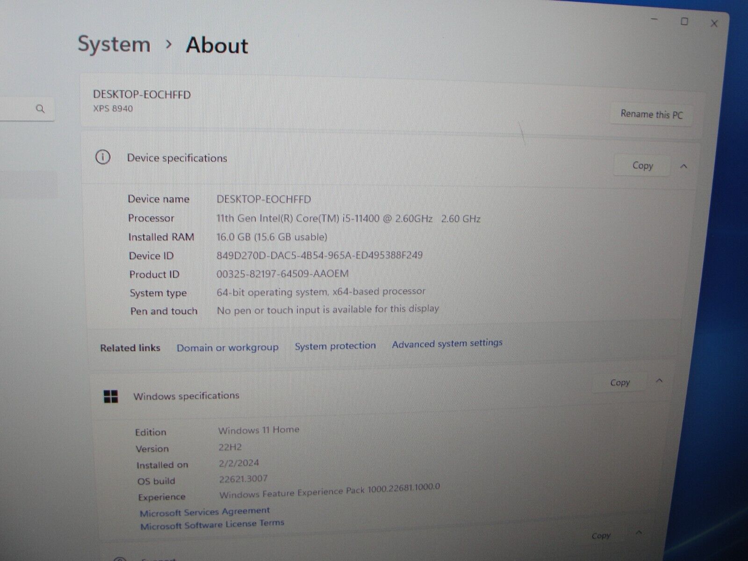Click the Related links label
The width and height of the screenshot is (748, 561).
tap(130, 348)
